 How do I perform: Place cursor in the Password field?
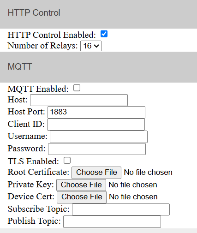click(97, 149)
